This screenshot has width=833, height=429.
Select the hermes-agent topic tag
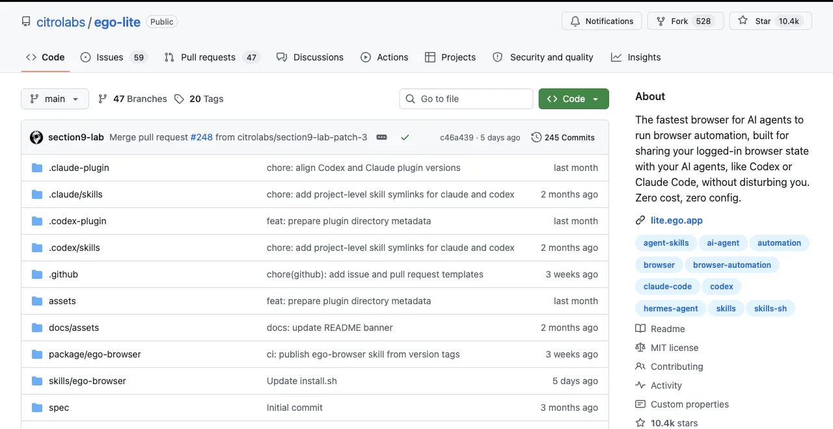click(x=671, y=308)
